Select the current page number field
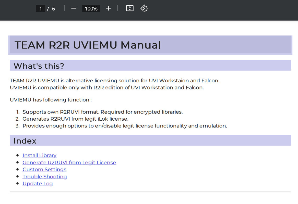The width and height of the screenshot is (298, 204). coord(41,8)
